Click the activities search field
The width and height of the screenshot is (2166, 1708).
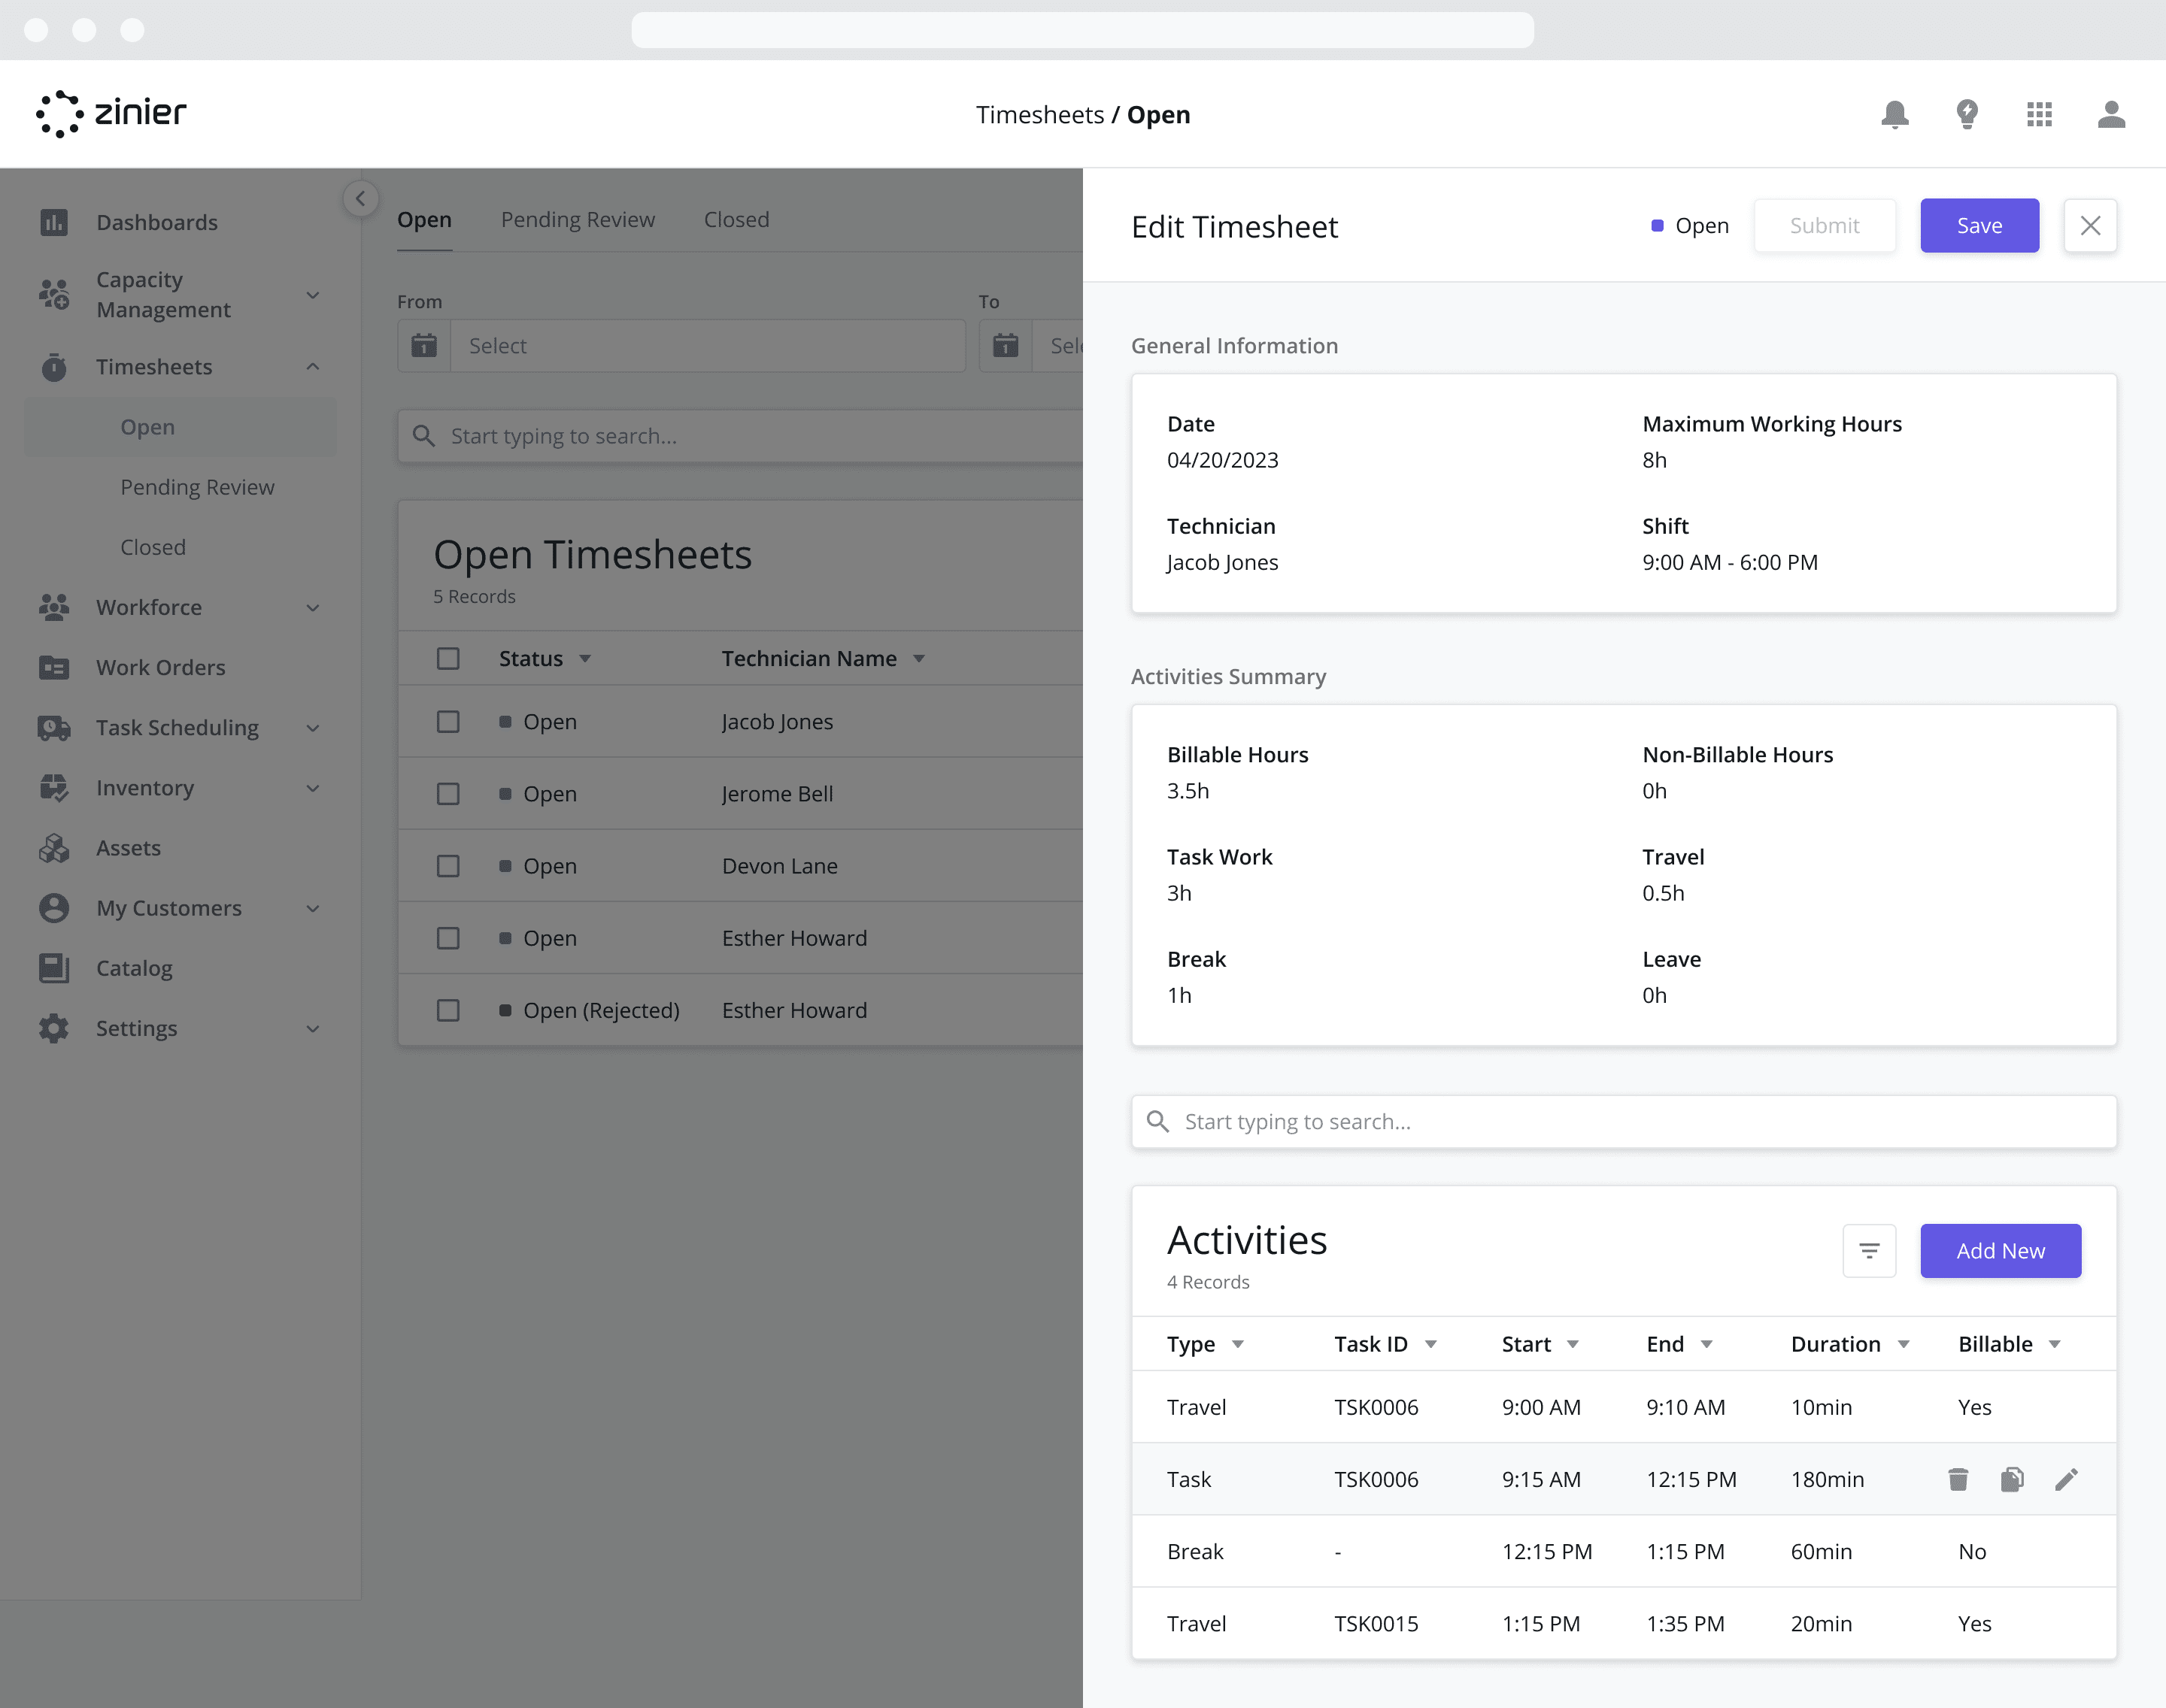pos(1624,1121)
